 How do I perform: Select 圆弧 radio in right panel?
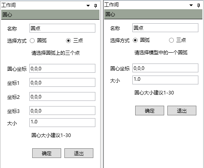click(x=135, y=40)
